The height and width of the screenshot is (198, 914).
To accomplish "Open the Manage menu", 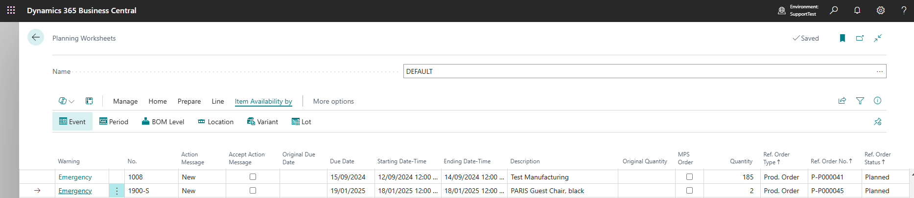I will [x=125, y=101].
